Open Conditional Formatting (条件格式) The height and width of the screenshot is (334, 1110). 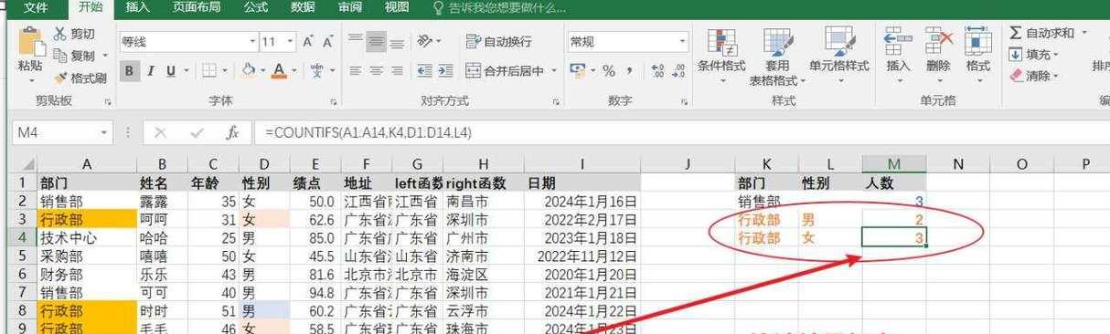721,55
